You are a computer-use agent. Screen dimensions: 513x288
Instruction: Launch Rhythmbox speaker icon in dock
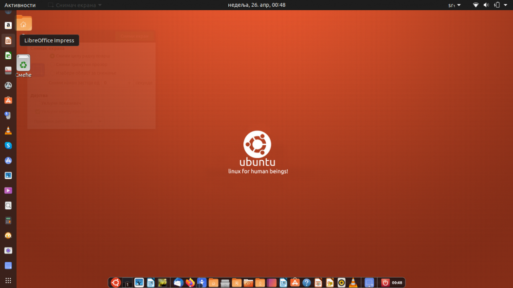click(341, 283)
